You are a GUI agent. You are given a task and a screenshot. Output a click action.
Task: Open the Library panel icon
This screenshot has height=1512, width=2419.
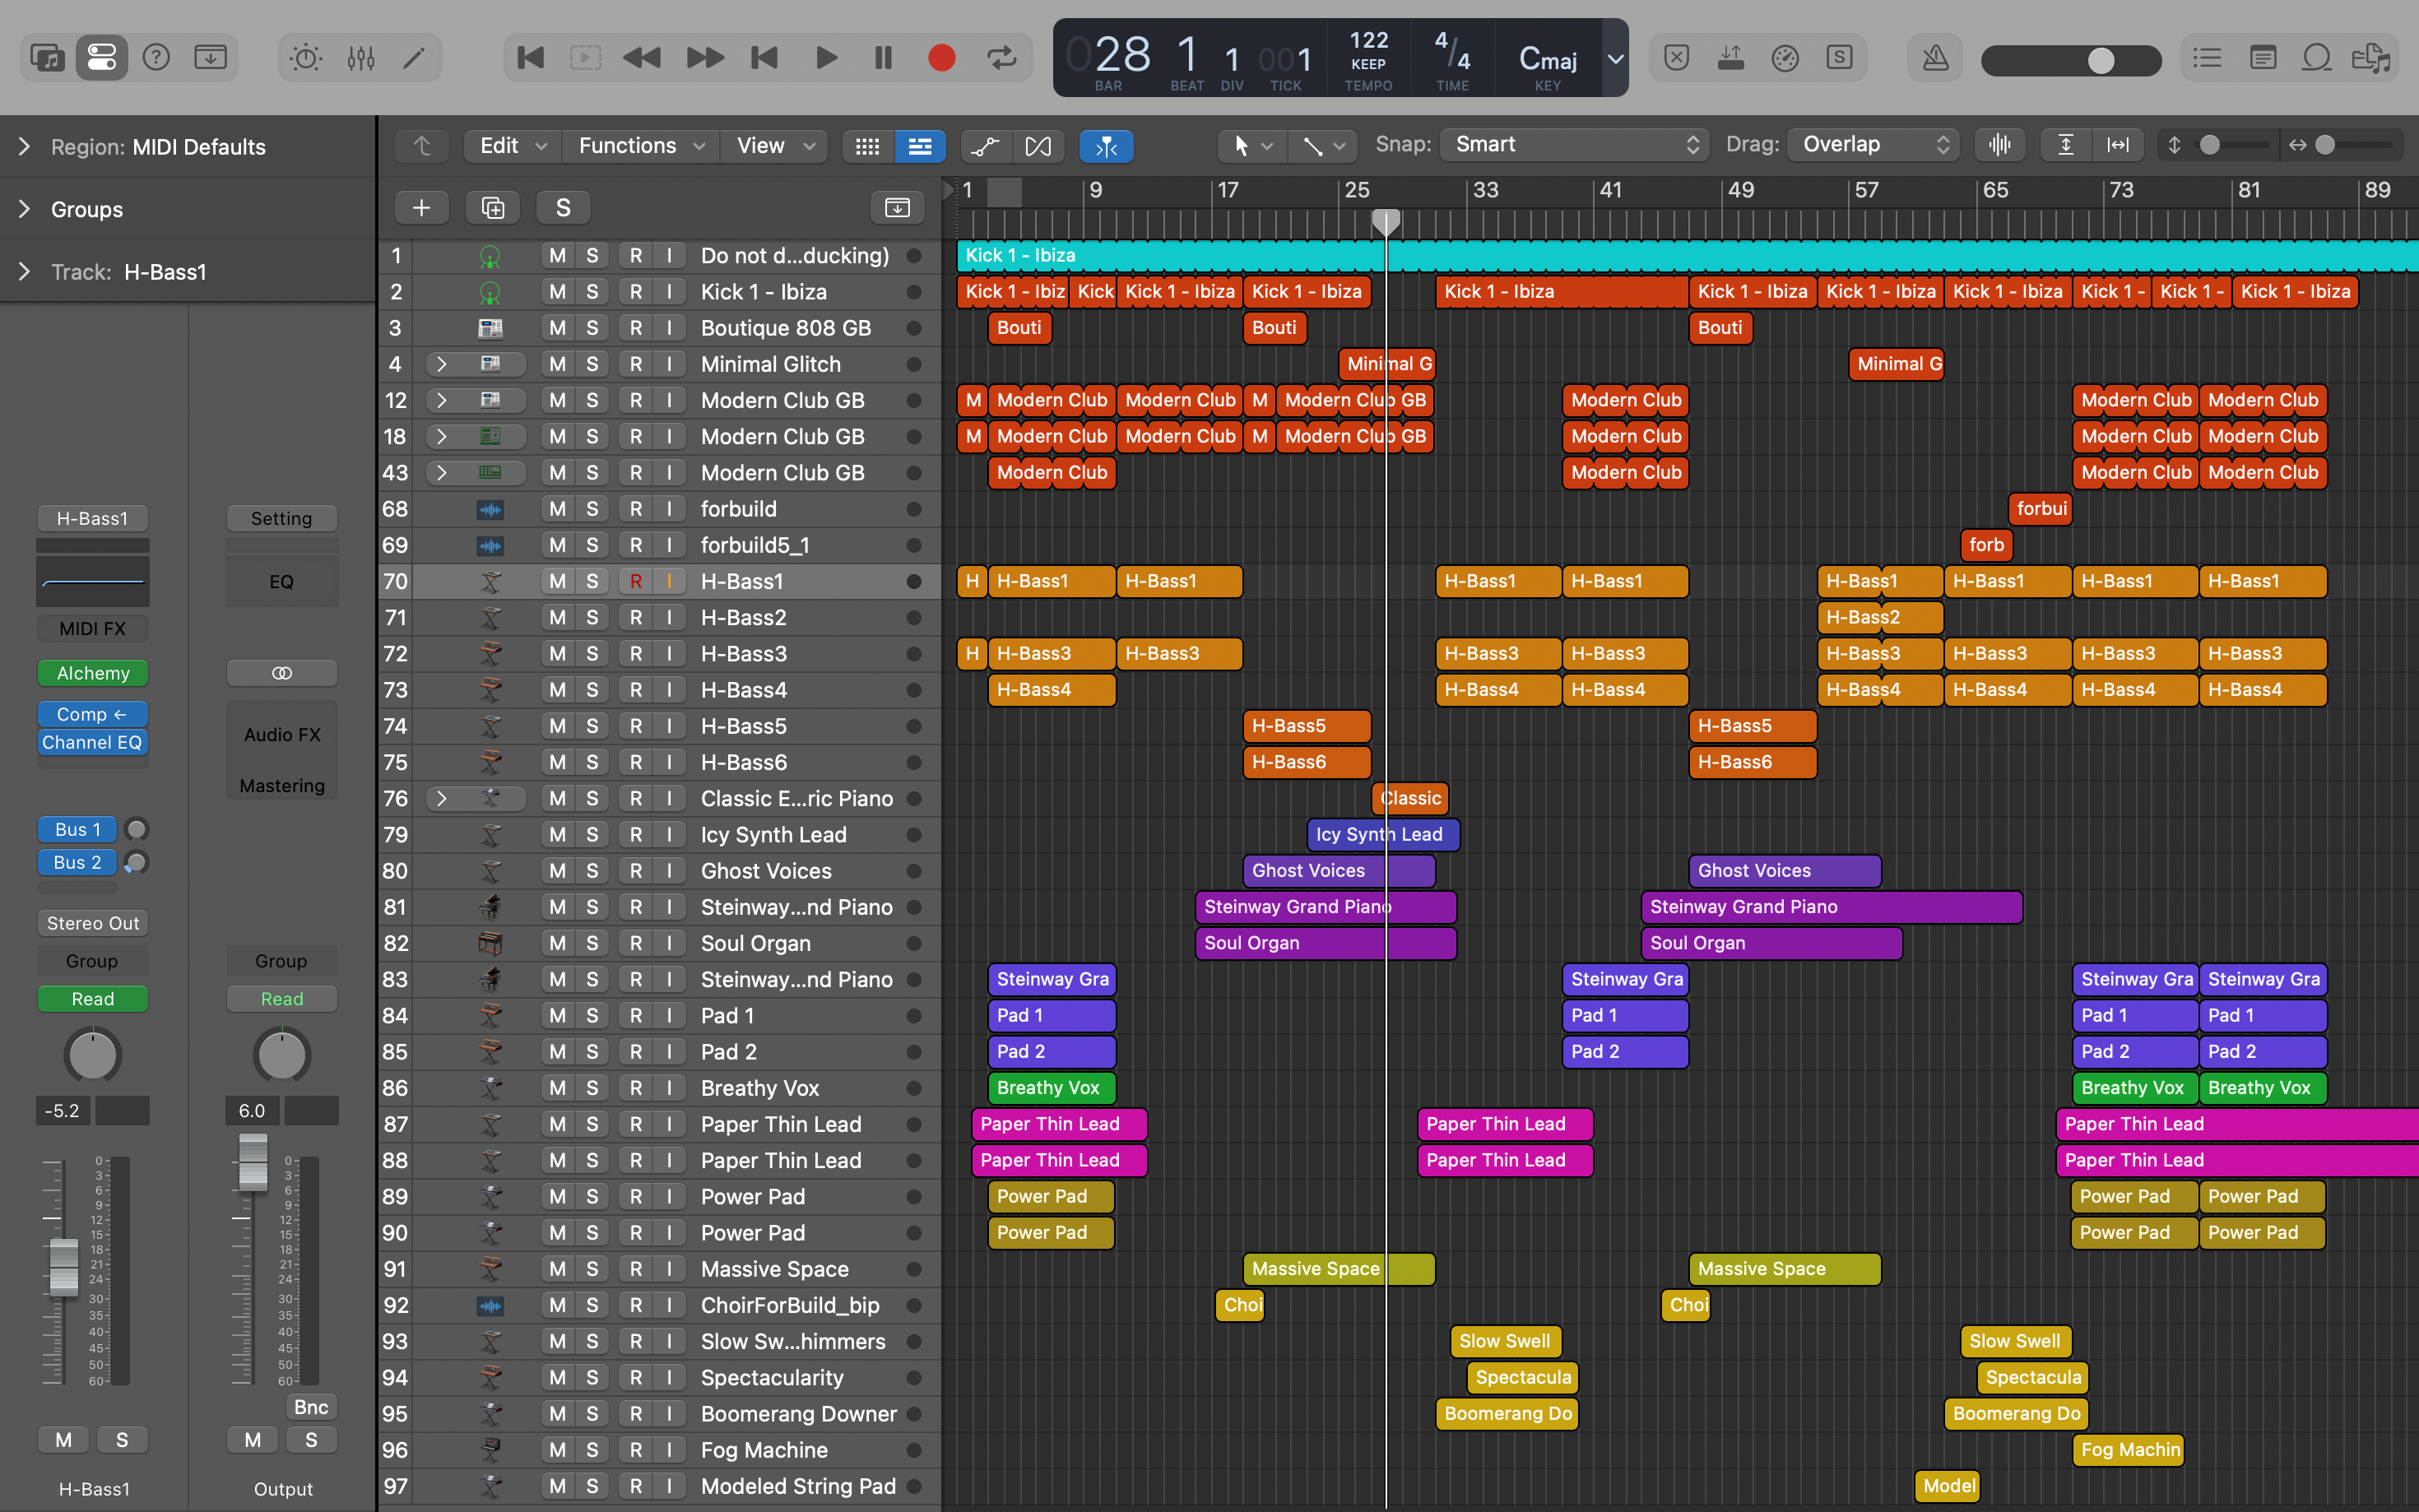click(46, 58)
